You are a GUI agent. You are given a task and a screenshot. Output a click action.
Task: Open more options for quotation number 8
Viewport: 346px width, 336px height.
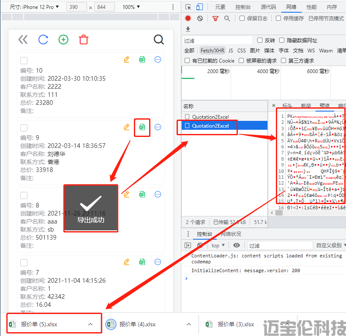pyautogui.click(x=158, y=194)
